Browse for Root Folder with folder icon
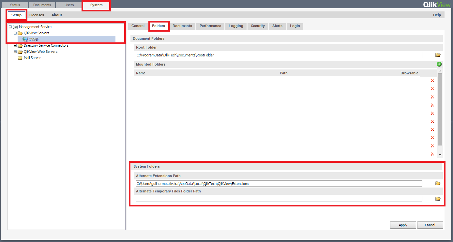This screenshot has width=453, height=242. point(438,55)
